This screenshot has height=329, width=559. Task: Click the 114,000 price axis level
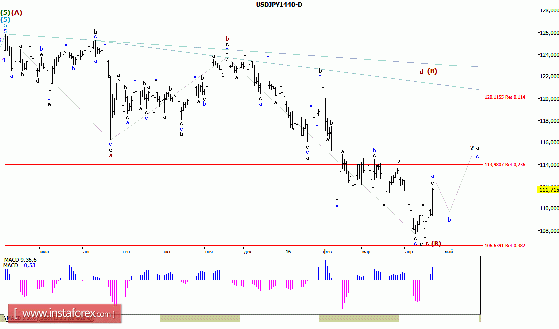coord(550,165)
